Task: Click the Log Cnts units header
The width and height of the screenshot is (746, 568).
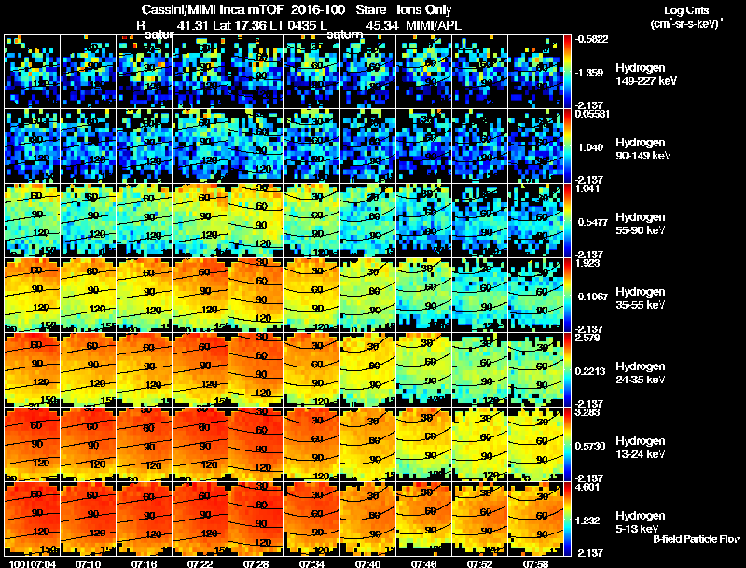Action: [x=686, y=17]
